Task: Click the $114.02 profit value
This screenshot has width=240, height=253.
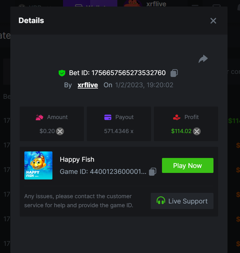Action: [x=181, y=131]
